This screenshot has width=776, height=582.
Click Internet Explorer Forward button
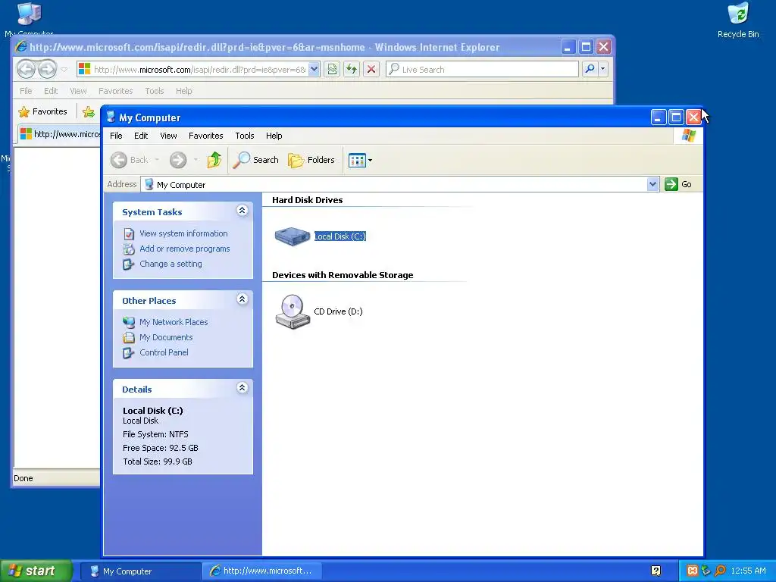[x=47, y=69]
